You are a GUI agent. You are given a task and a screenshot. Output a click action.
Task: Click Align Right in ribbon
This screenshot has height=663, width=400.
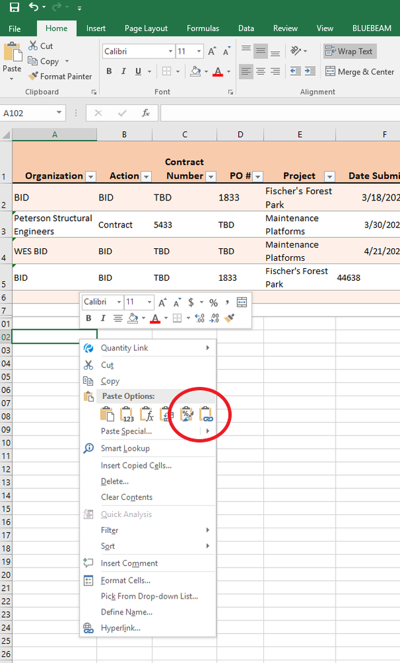(x=275, y=72)
